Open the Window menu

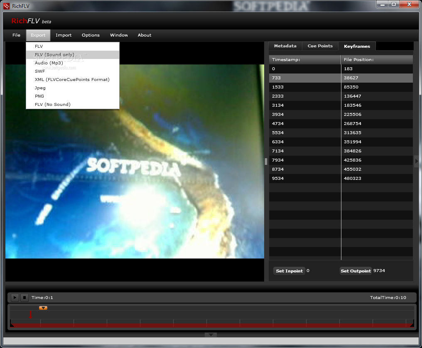(x=119, y=35)
